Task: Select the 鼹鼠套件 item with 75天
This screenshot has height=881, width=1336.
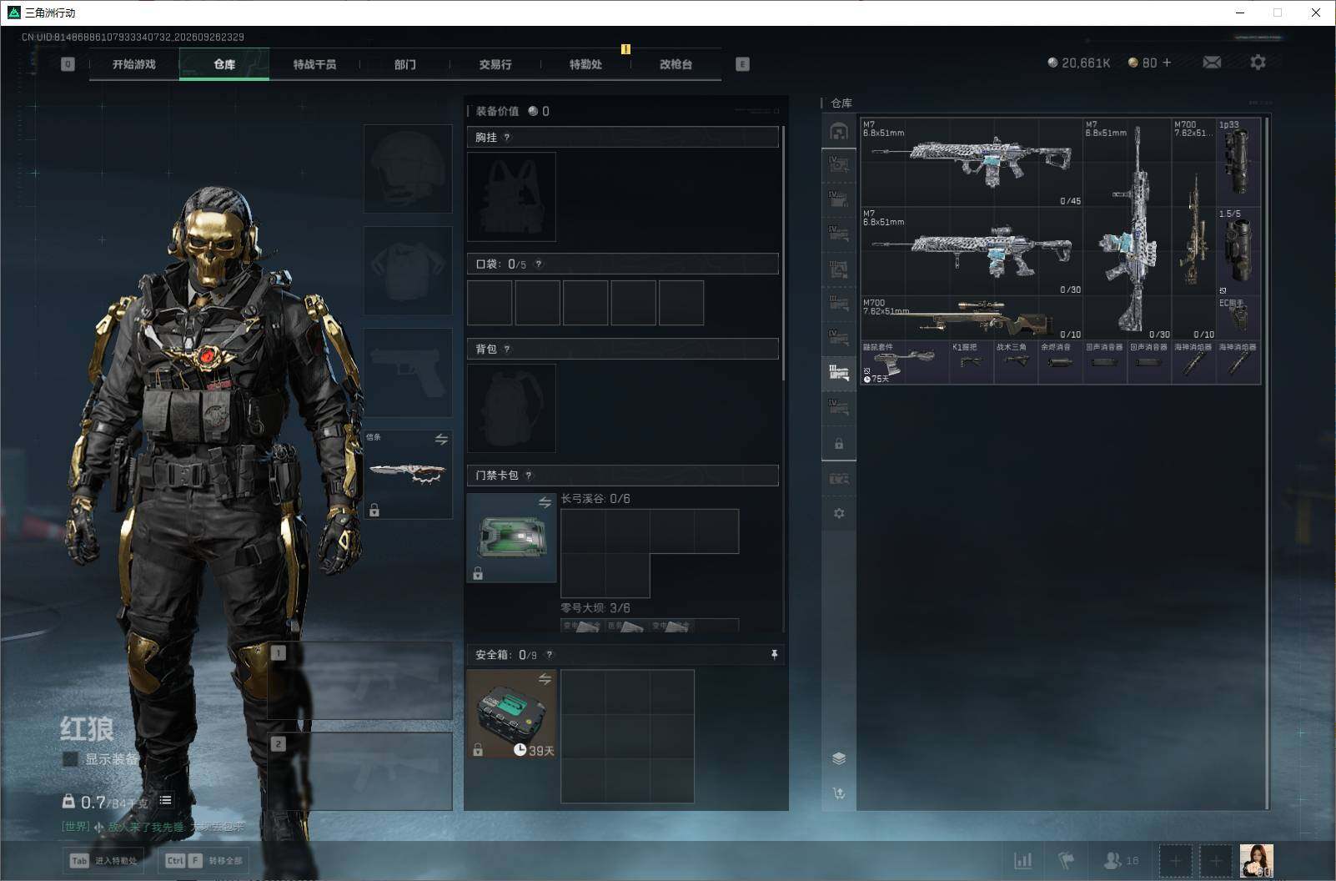Action: 905,362
